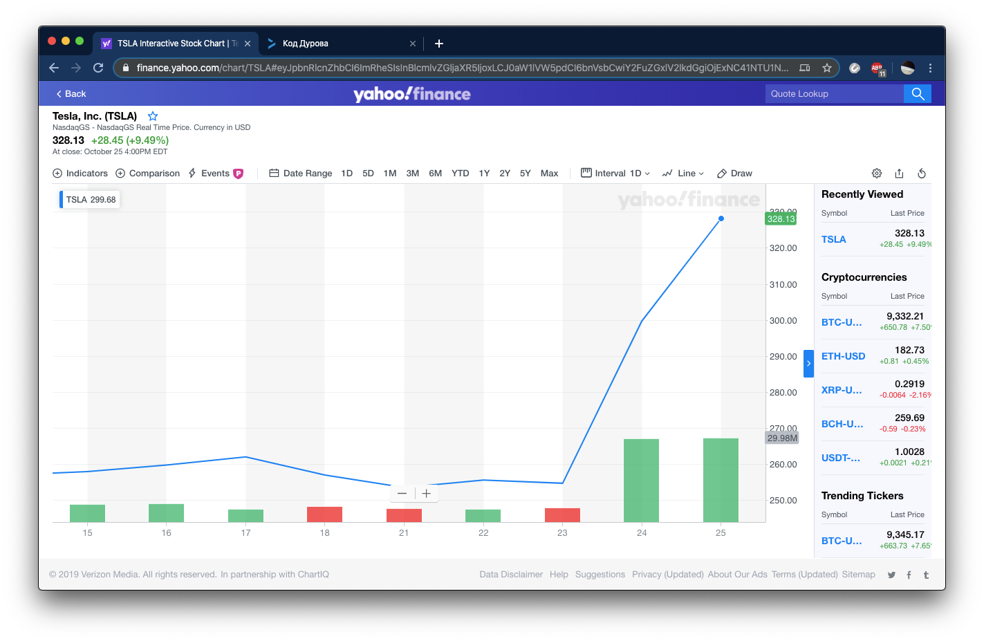Screen dimensions: 984x641
Task: Open Privacy (Updated) link
Action: [x=668, y=575]
